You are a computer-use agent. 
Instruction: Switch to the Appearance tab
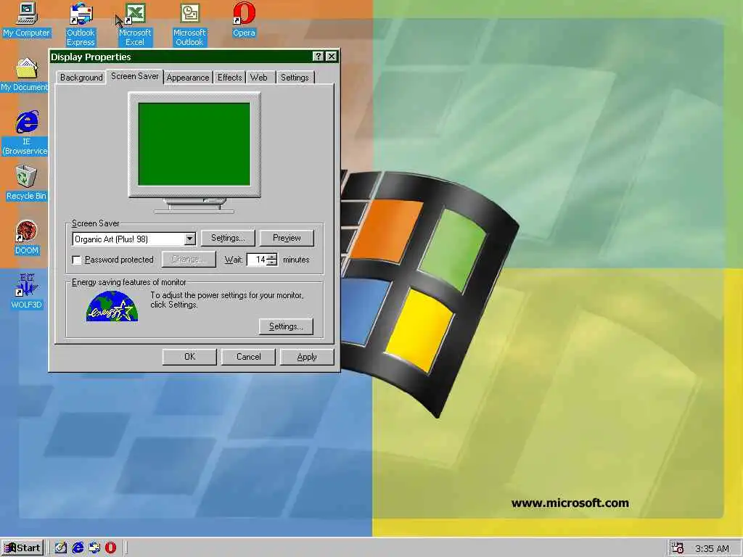(x=188, y=77)
